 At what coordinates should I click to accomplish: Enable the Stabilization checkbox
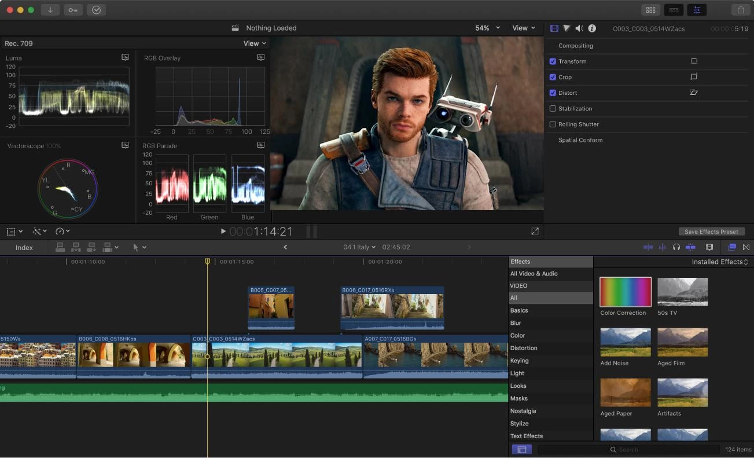553,108
